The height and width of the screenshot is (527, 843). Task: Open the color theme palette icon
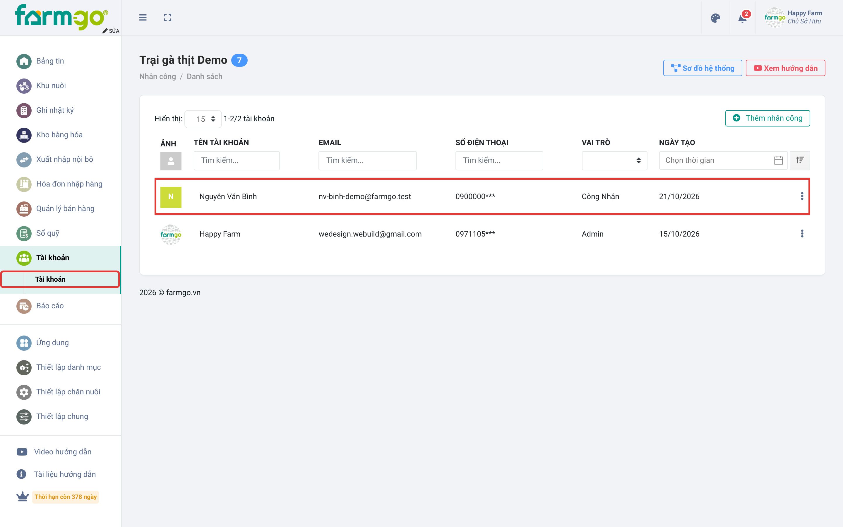coord(715,18)
